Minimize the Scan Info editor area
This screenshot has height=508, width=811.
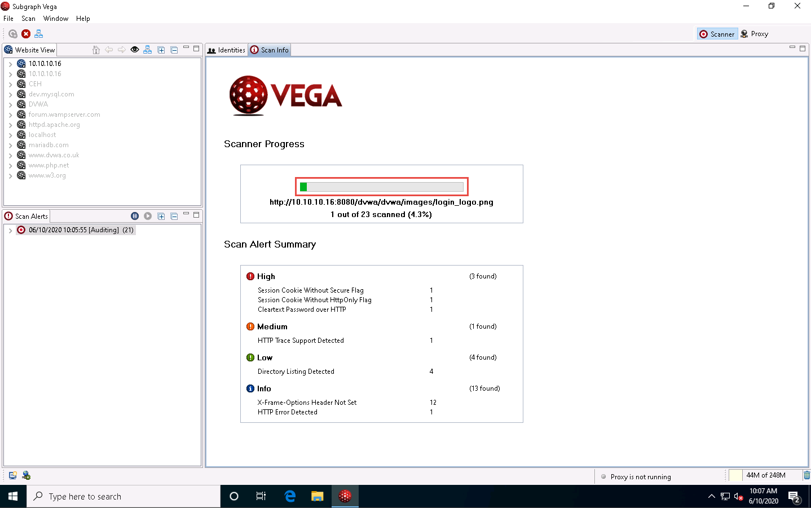[x=792, y=48]
